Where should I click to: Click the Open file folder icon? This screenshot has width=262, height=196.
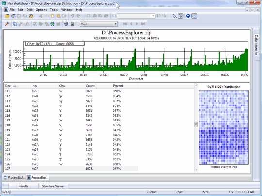(7, 16)
